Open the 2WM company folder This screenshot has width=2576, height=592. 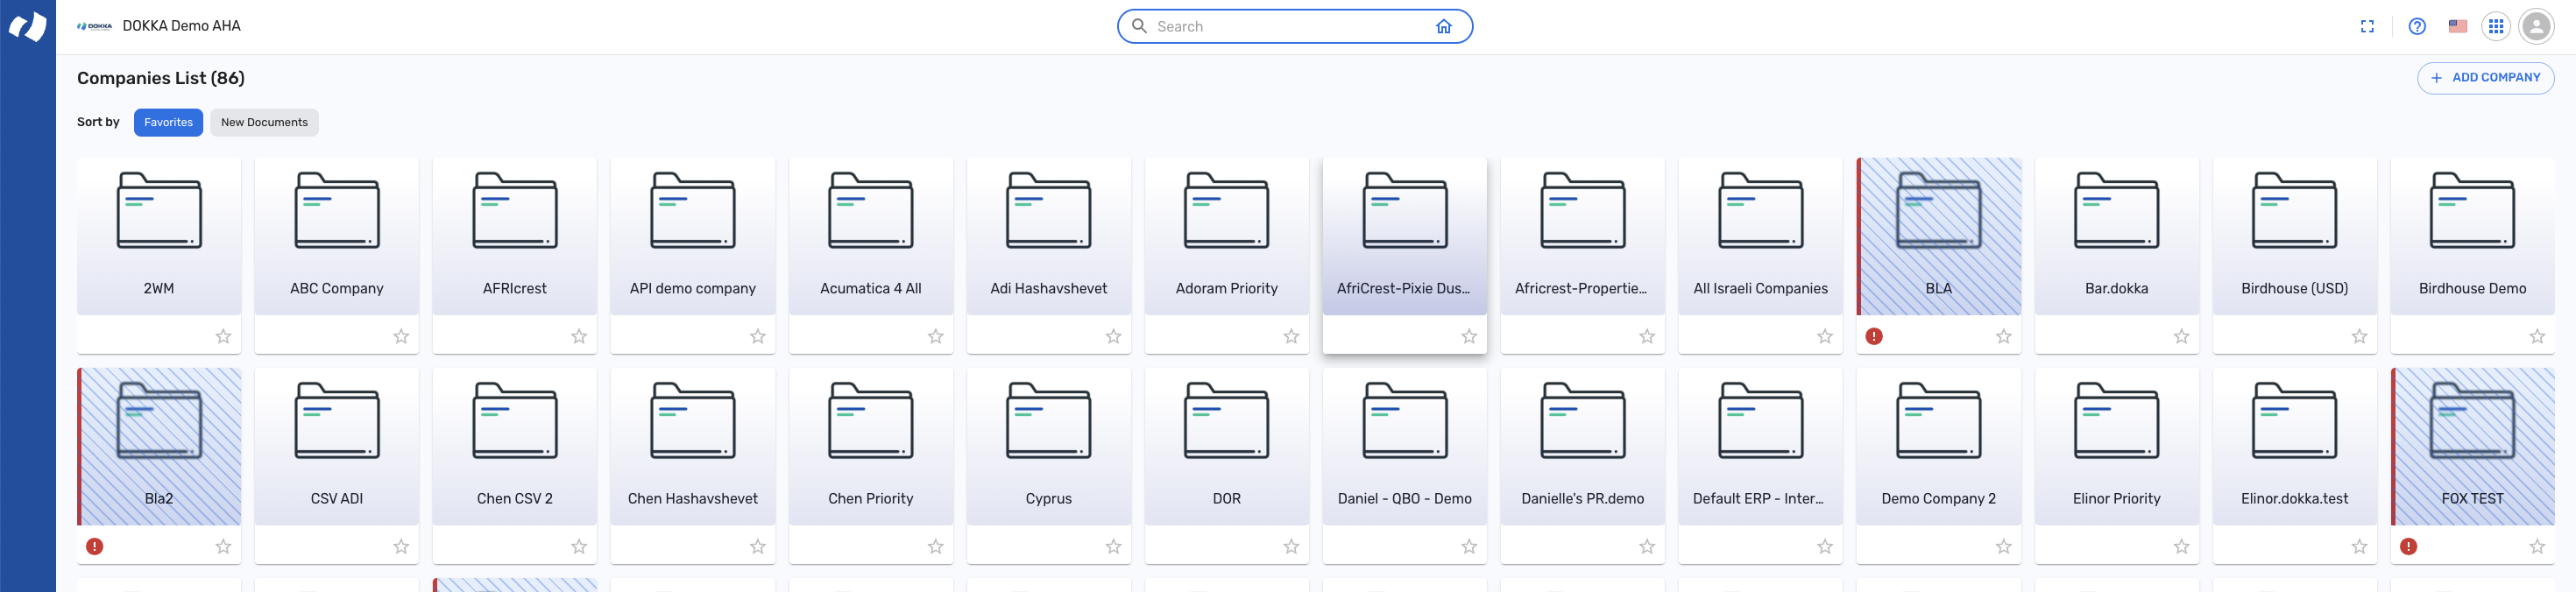(159, 237)
